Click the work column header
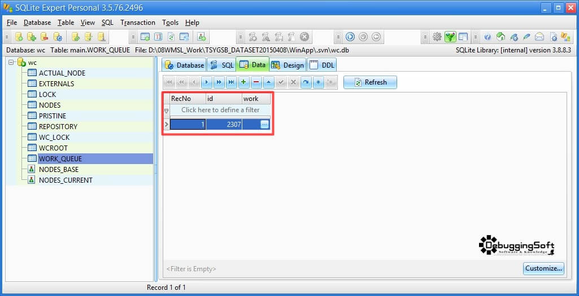The width and height of the screenshot is (579, 296). 256,99
